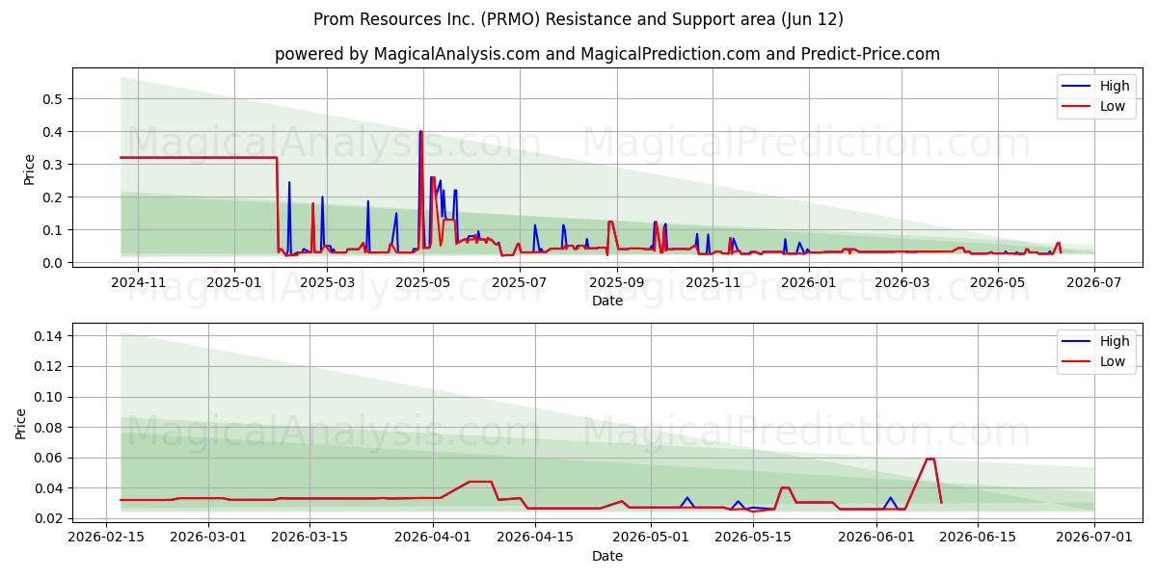Click the '2025-01' x-axis label on the top chart
Image resolution: width=1157 pixels, height=578 pixels.
[234, 282]
